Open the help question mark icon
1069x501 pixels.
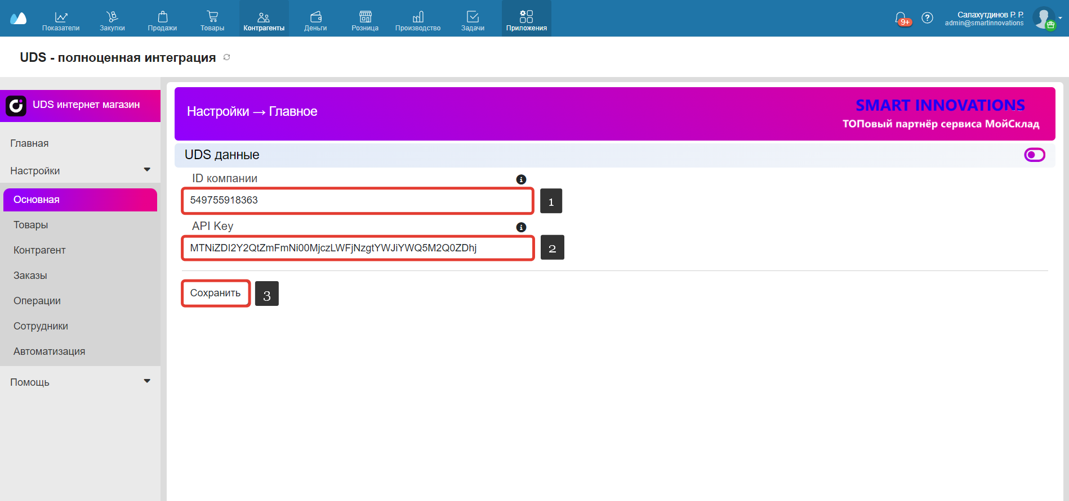pyautogui.click(x=927, y=18)
